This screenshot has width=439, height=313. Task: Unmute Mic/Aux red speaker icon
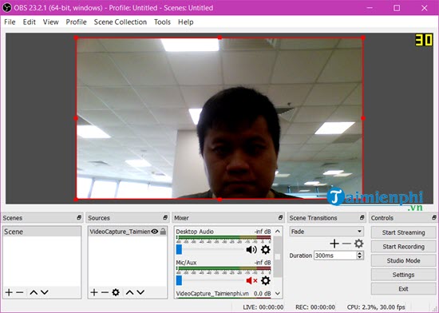[251, 280]
